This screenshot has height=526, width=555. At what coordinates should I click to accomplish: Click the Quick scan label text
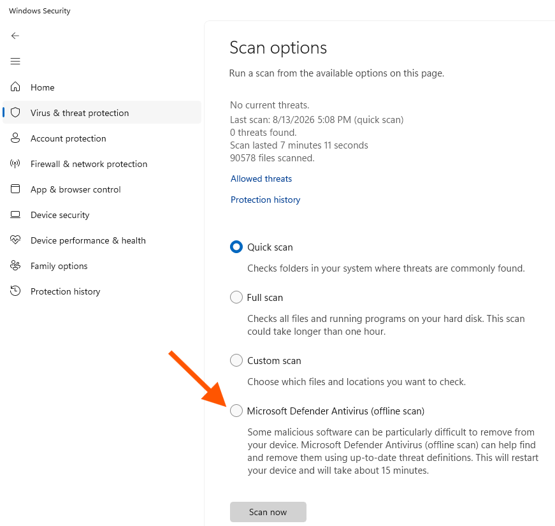[x=270, y=247]
